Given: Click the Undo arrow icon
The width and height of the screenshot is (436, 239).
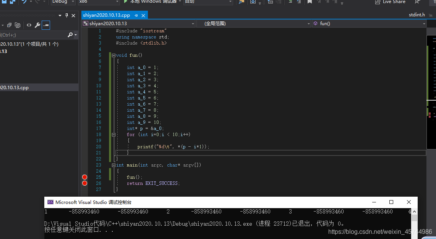Looking at the screenshot, I should [24, 2].
